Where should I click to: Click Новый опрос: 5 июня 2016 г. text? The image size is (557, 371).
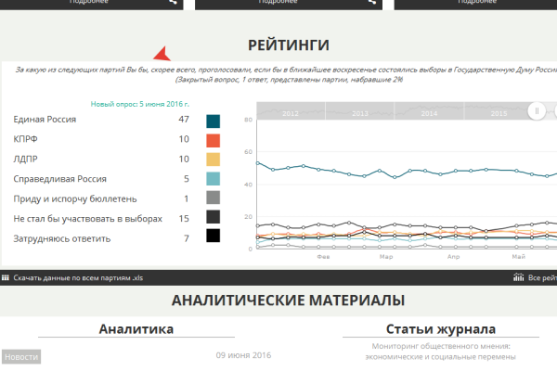(140, 104)
